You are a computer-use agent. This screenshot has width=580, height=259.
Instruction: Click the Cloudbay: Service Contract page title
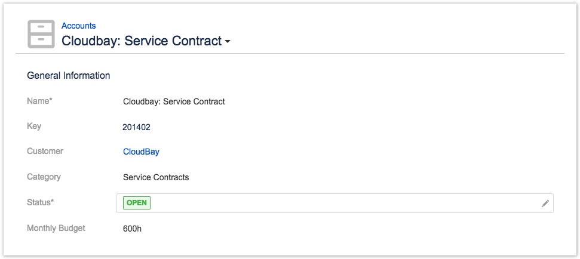tap(142, 41)
